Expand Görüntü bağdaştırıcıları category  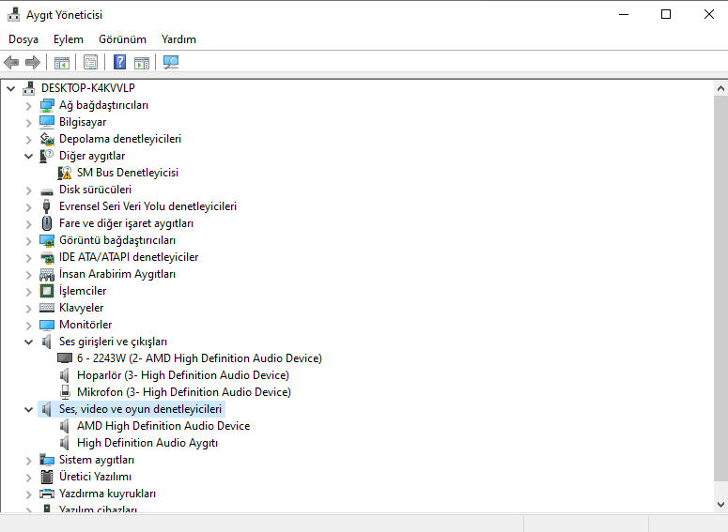coord(29,241)
